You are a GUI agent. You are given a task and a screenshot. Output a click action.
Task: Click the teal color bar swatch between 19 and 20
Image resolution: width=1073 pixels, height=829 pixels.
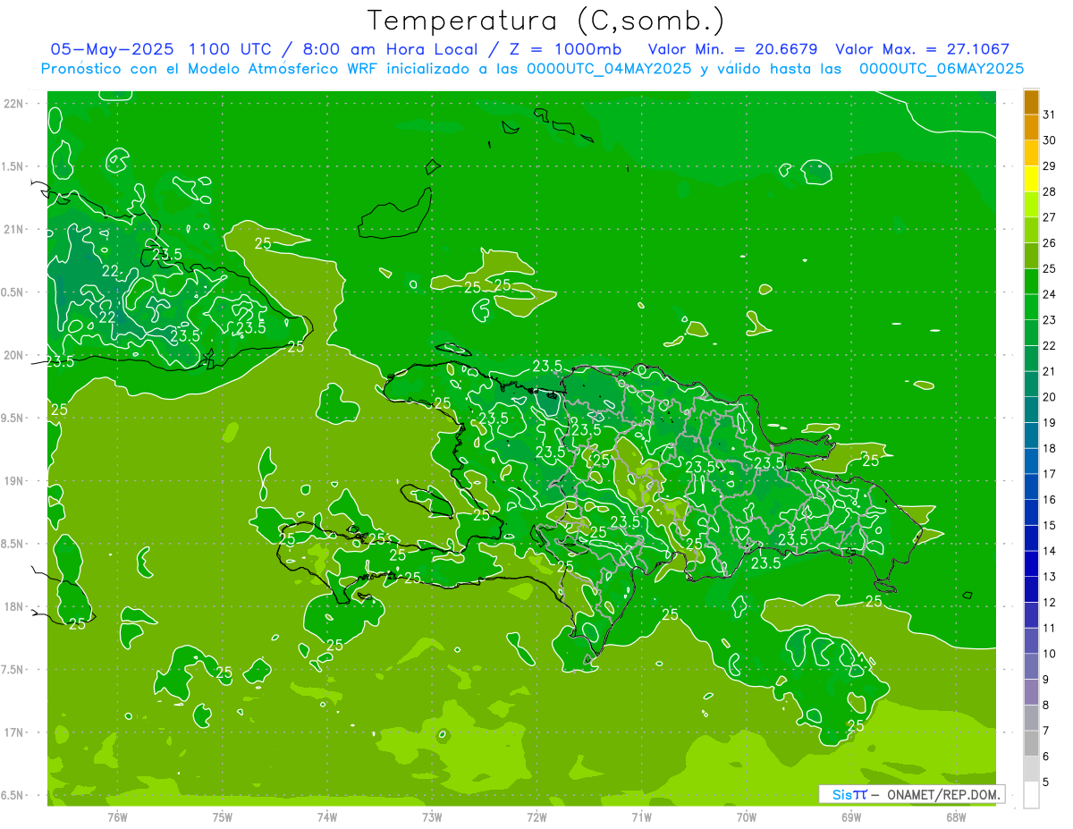1031,410
